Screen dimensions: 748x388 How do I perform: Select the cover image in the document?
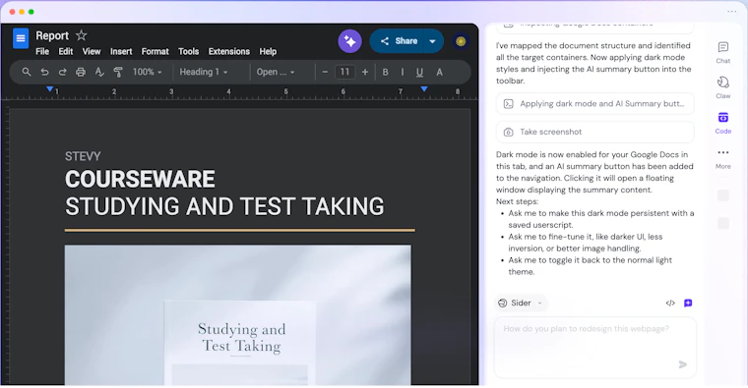[x=237, y=314]
